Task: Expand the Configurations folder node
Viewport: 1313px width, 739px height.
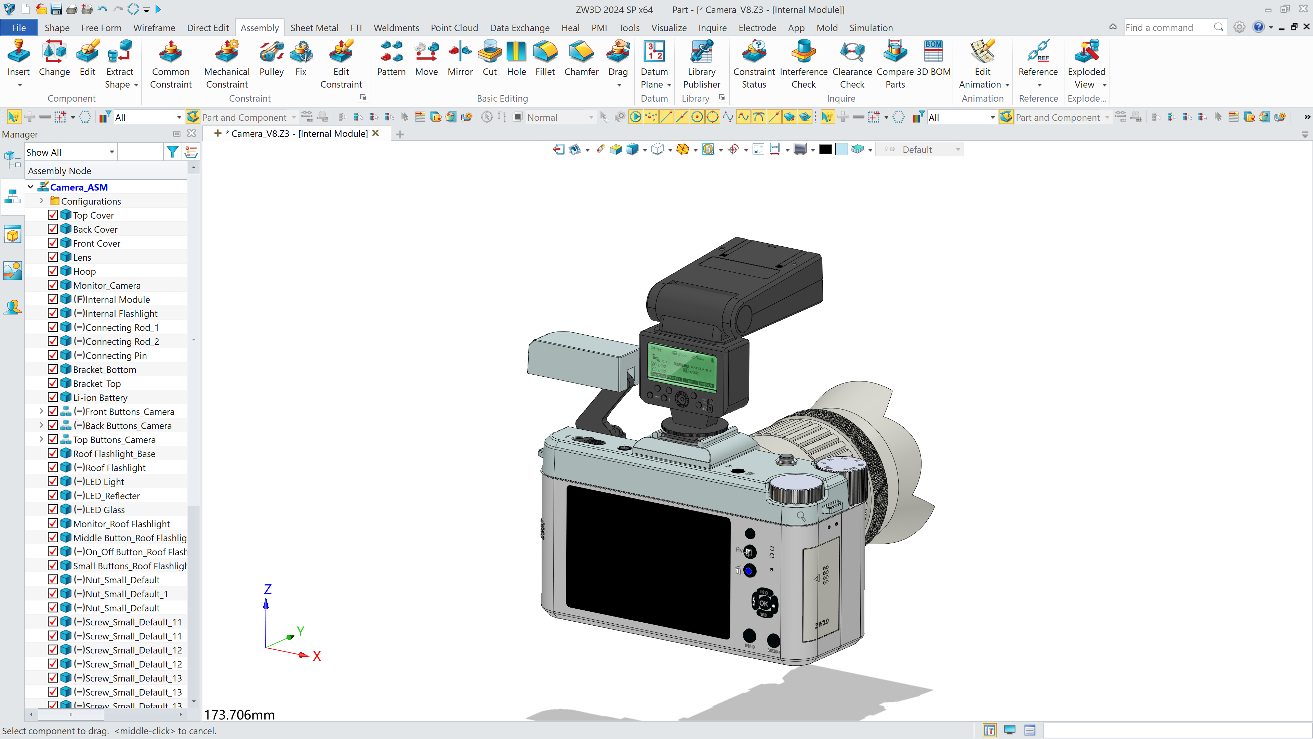Action: pos(41,201)
